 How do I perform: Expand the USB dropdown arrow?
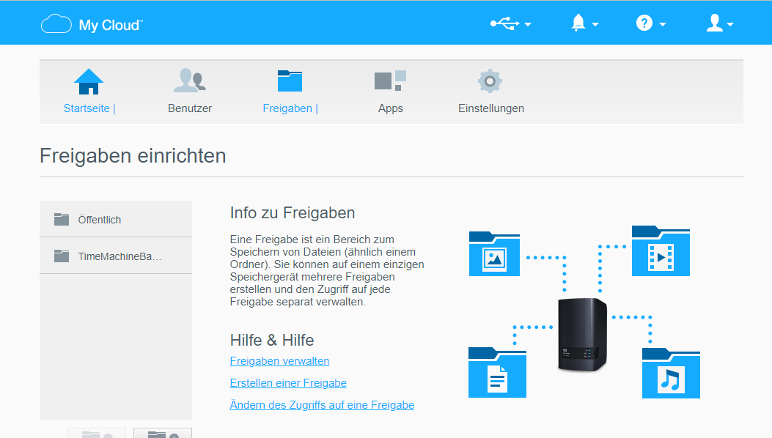coord(528,24)
